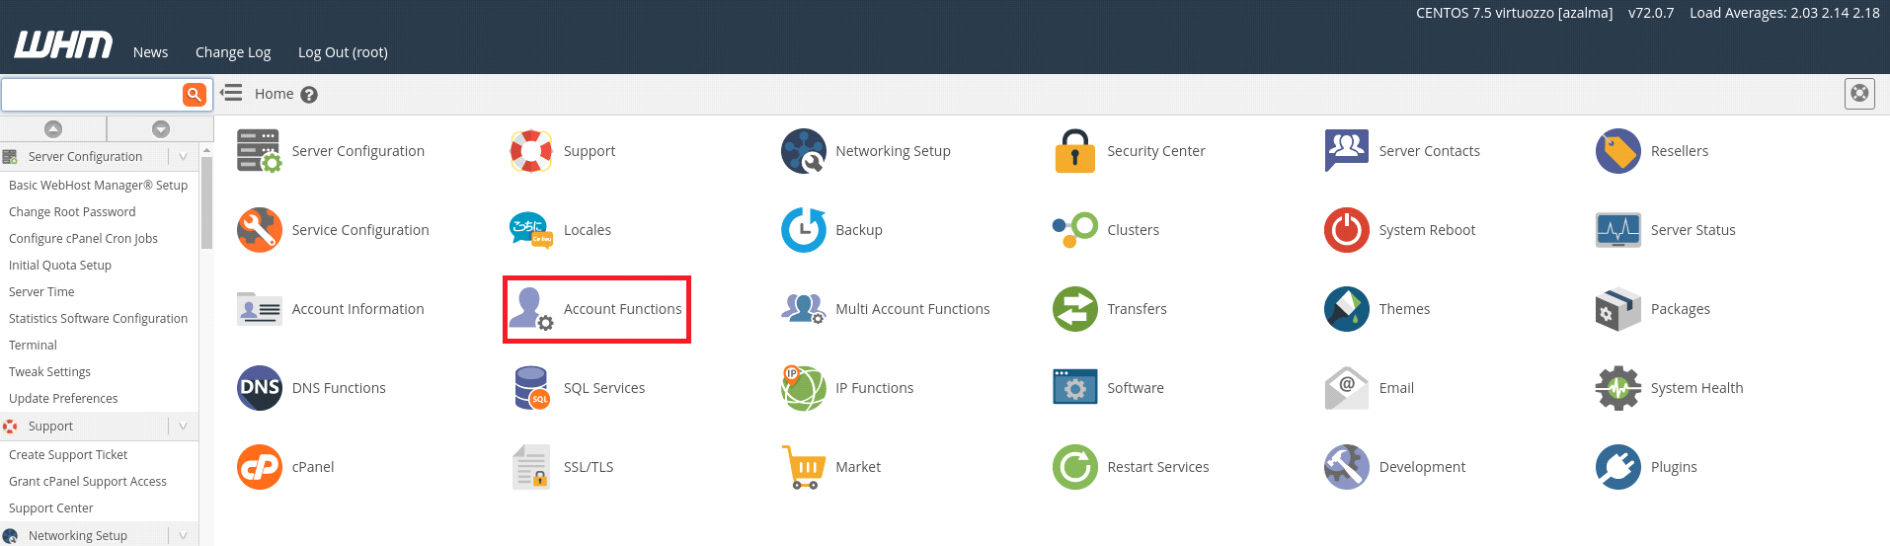Click the Backup icon

(803, 230)
